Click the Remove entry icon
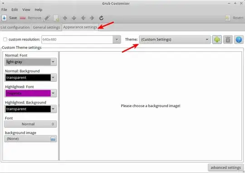Image resolution: width=245 pixels, height=173 pixels. (x=23, y=18)
